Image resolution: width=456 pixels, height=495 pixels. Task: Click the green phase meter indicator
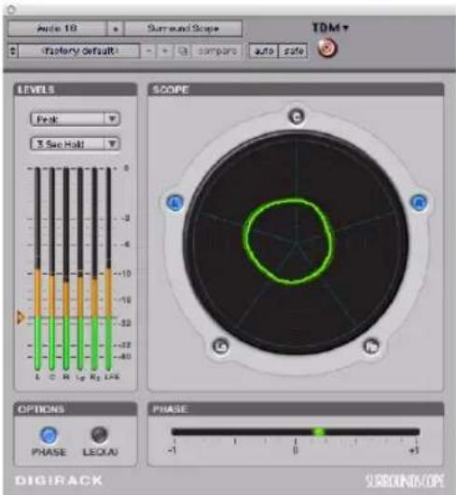319,432
